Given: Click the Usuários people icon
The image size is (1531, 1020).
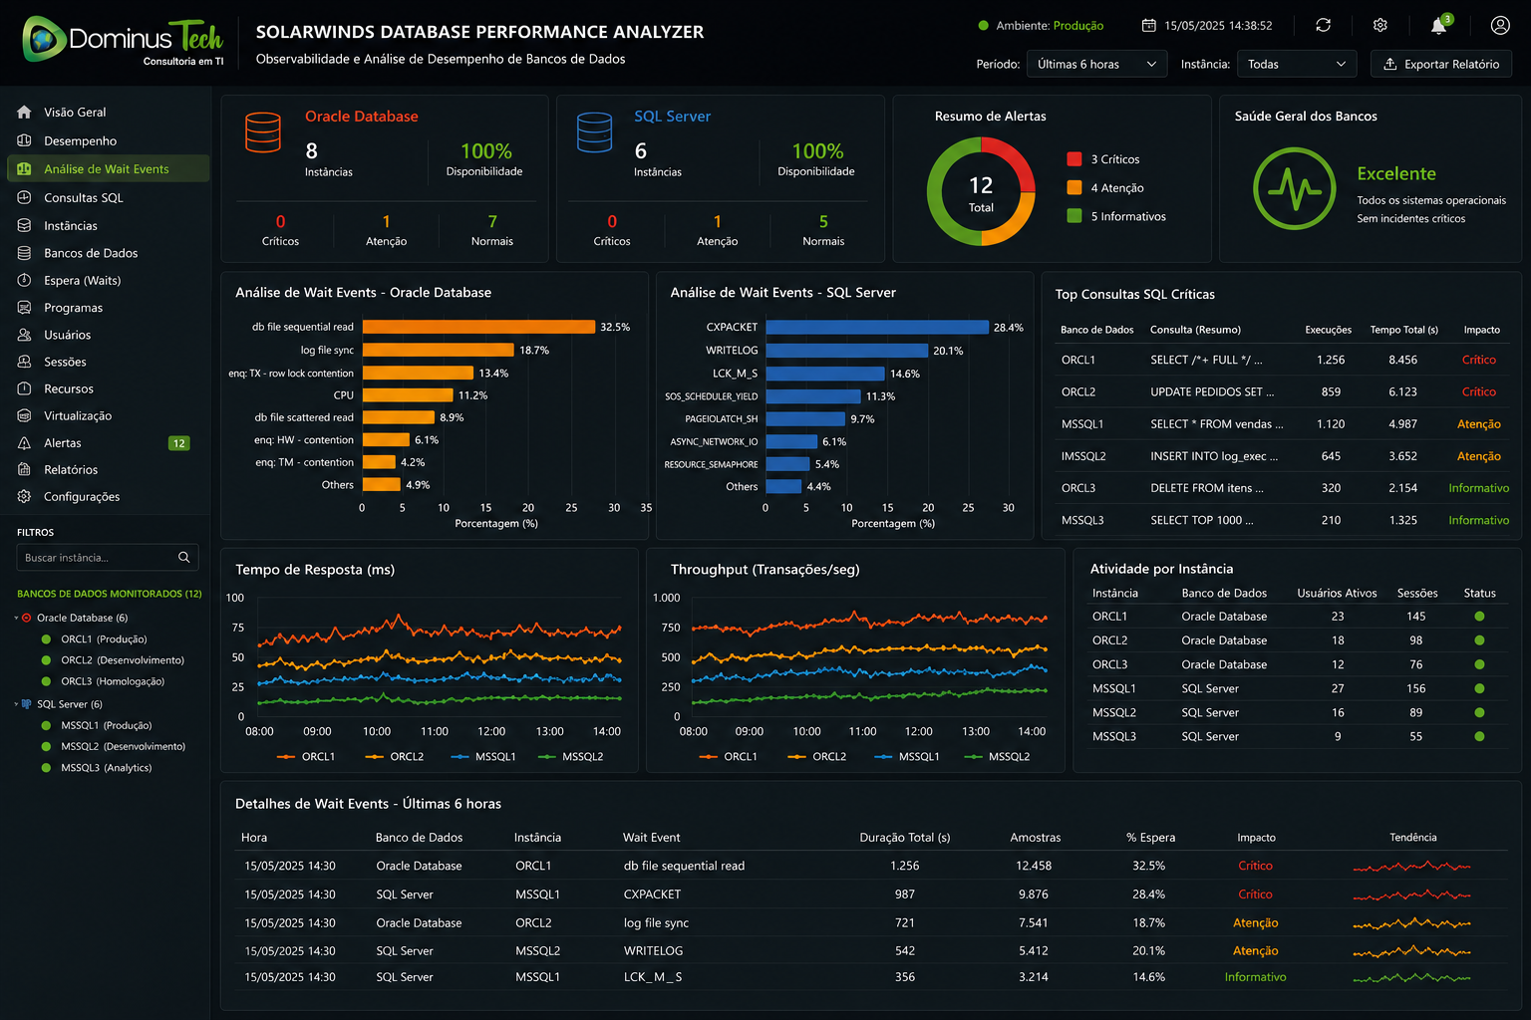Looking at the screenshot, I should click(24, 335).
